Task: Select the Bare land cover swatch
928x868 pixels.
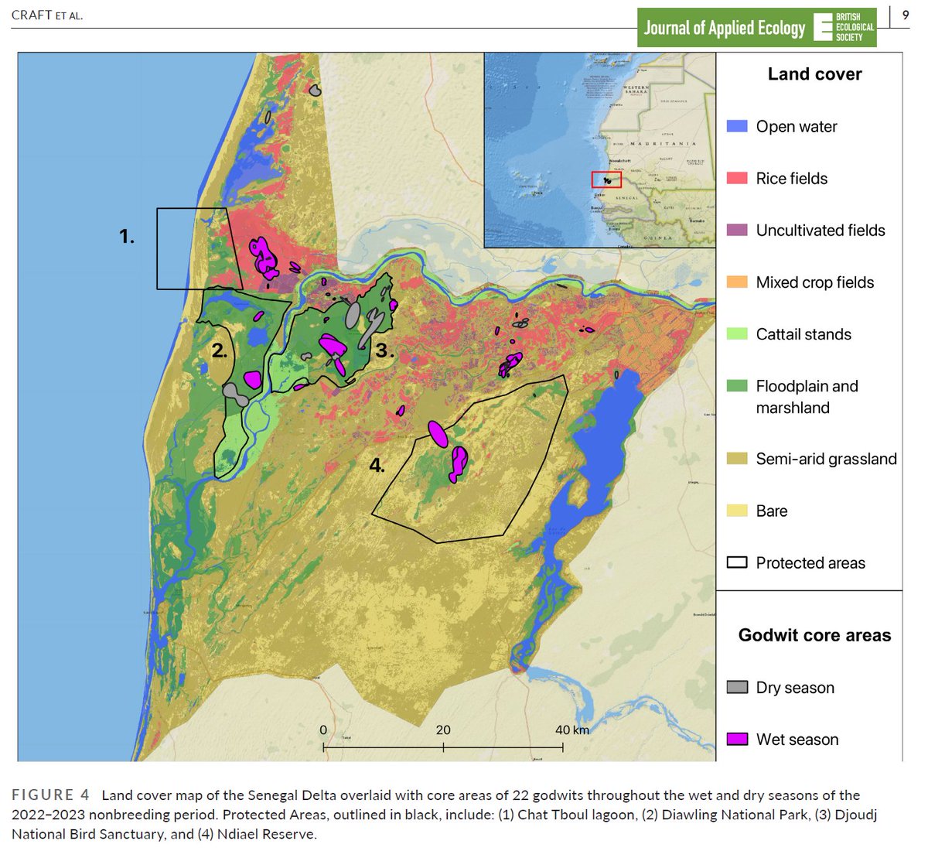Action: click(x=735, y=511)
